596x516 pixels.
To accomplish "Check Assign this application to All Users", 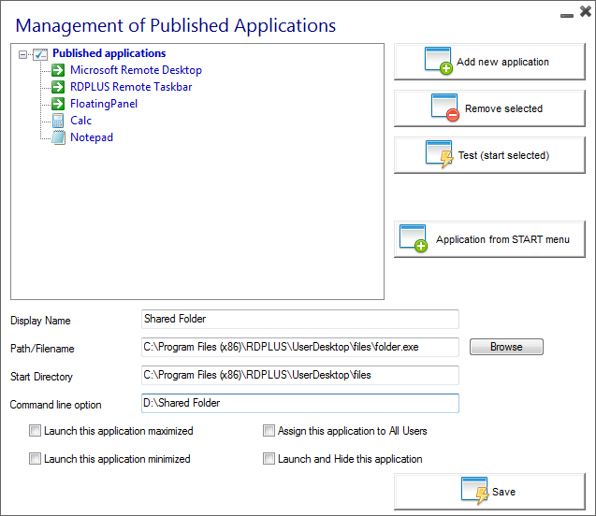I will (x=269, y=432).
